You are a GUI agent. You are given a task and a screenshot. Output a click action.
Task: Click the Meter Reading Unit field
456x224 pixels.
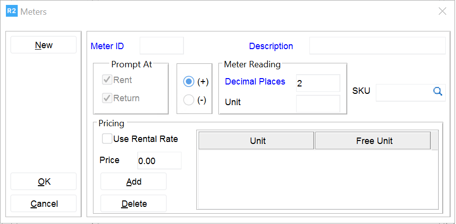point(318,103)
